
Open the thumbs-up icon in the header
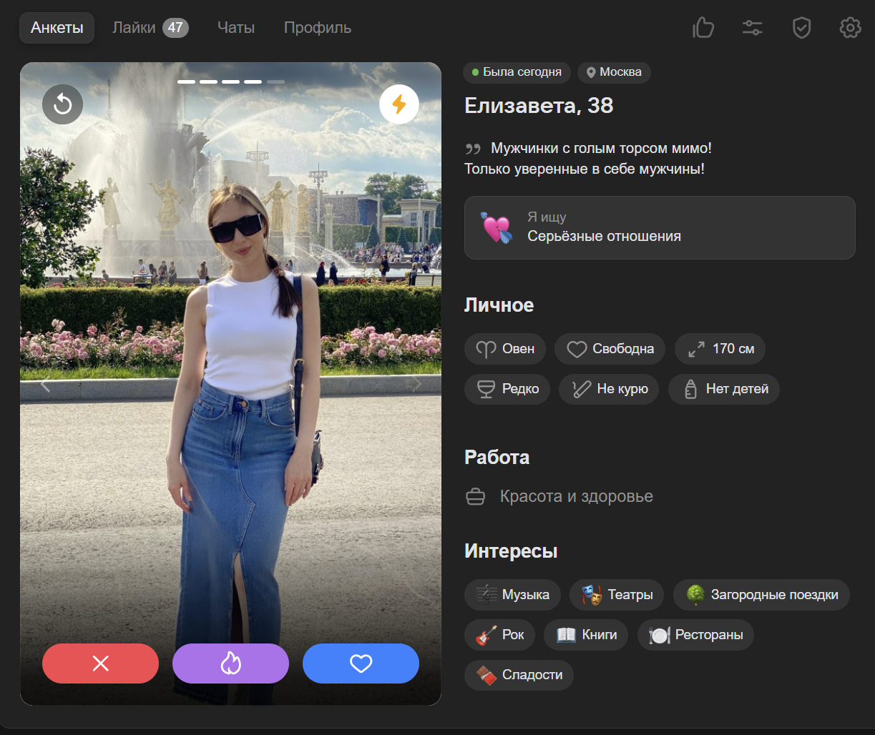pos(703,28)
